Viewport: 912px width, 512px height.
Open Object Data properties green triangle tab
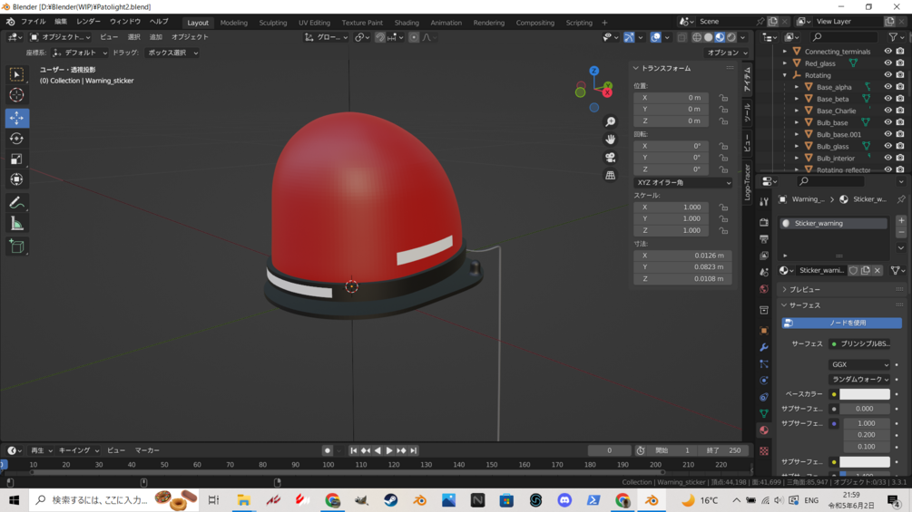pos(764,413)
